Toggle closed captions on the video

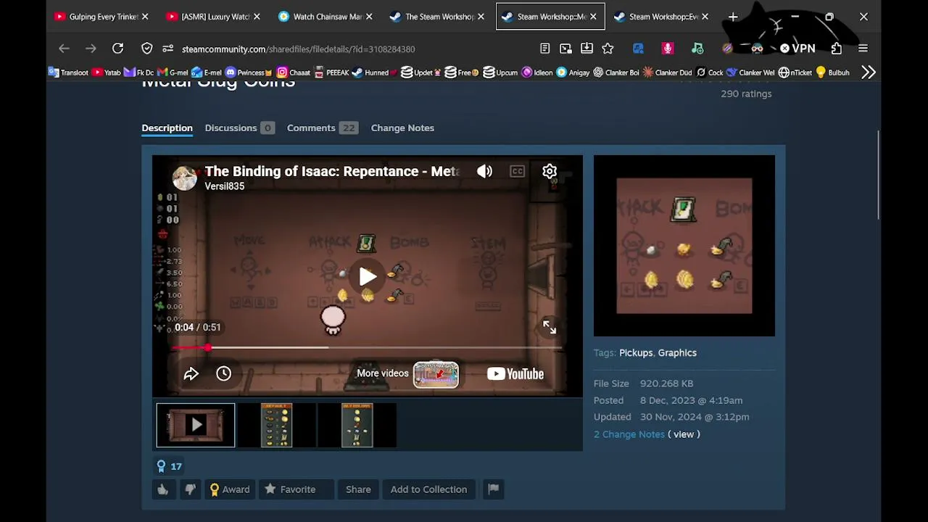[x=517, y=171]
